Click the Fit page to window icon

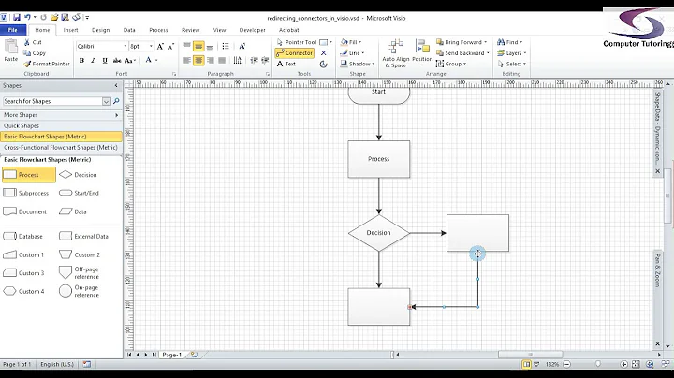pos(636,364)
